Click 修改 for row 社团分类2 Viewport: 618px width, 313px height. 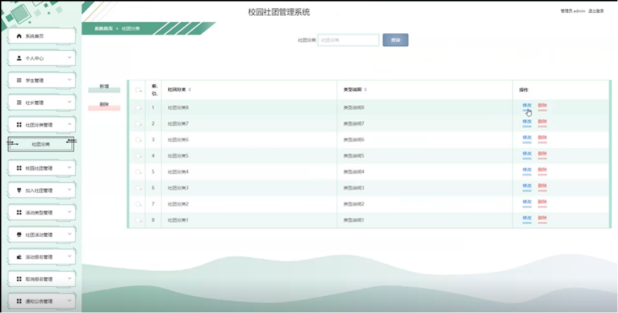pyautogui.click(x=527, y=202)
